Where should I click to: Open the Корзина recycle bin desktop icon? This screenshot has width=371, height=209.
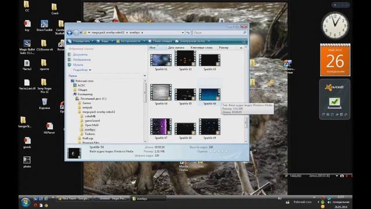[x=44, y=104]
